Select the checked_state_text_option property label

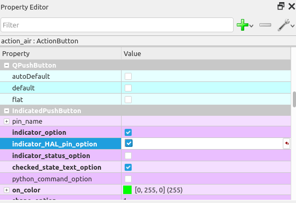tap(57, 167)
